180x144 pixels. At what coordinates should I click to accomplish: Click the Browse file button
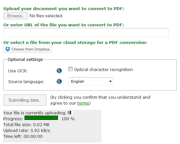point(15,16)
